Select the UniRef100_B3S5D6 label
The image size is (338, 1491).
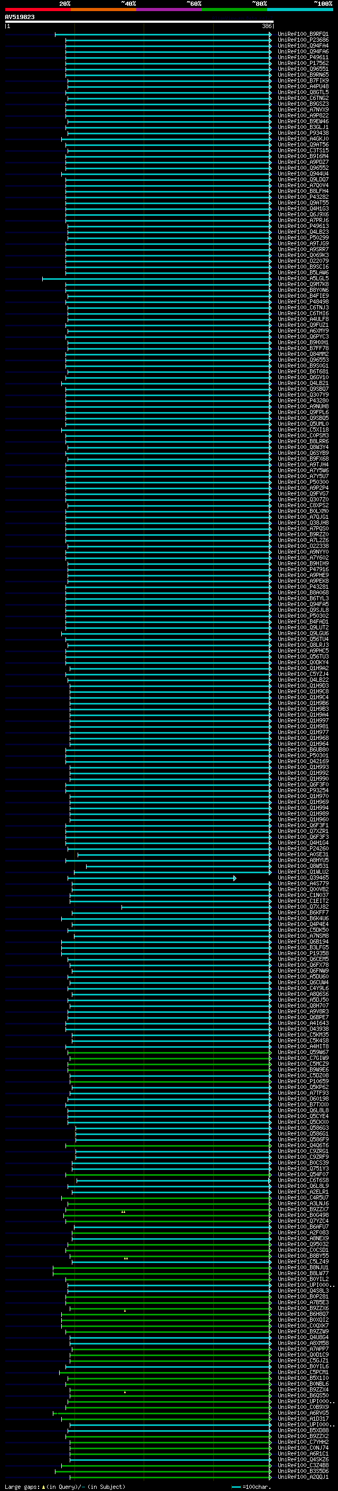pos(303,1471)
